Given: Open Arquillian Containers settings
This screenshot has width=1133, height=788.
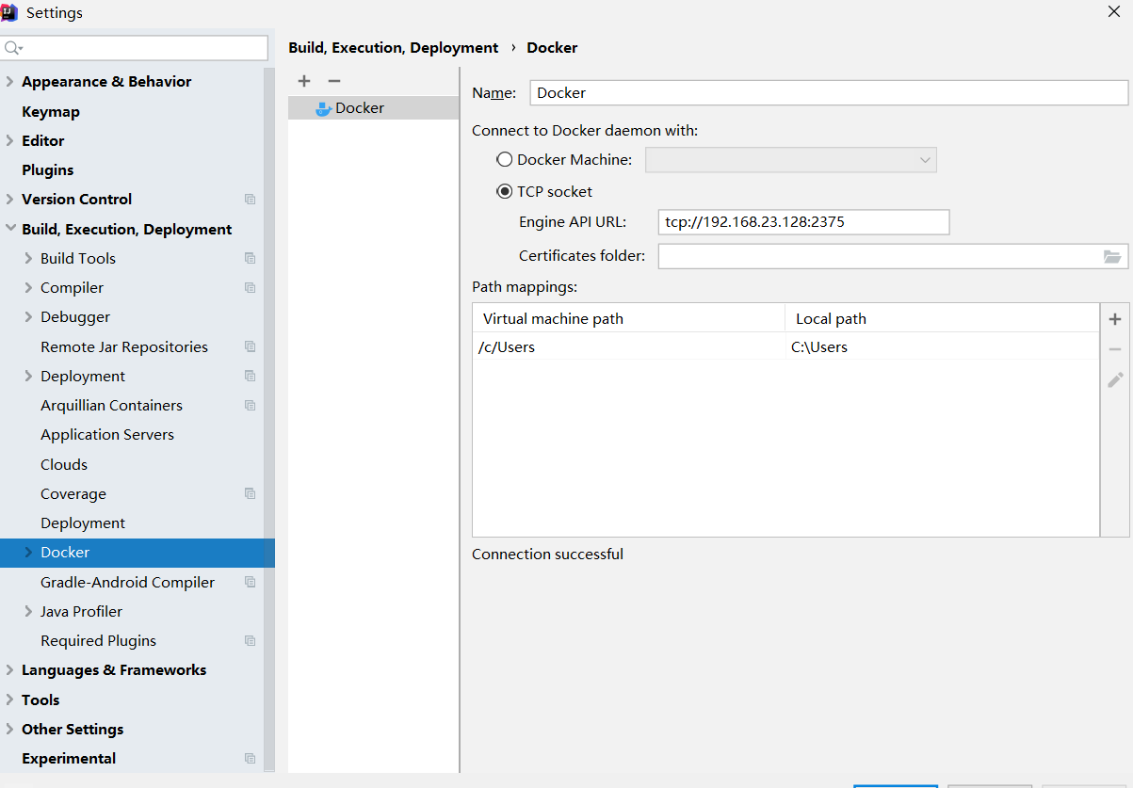Looking at the screenshot, I should [x=111, y=405].
